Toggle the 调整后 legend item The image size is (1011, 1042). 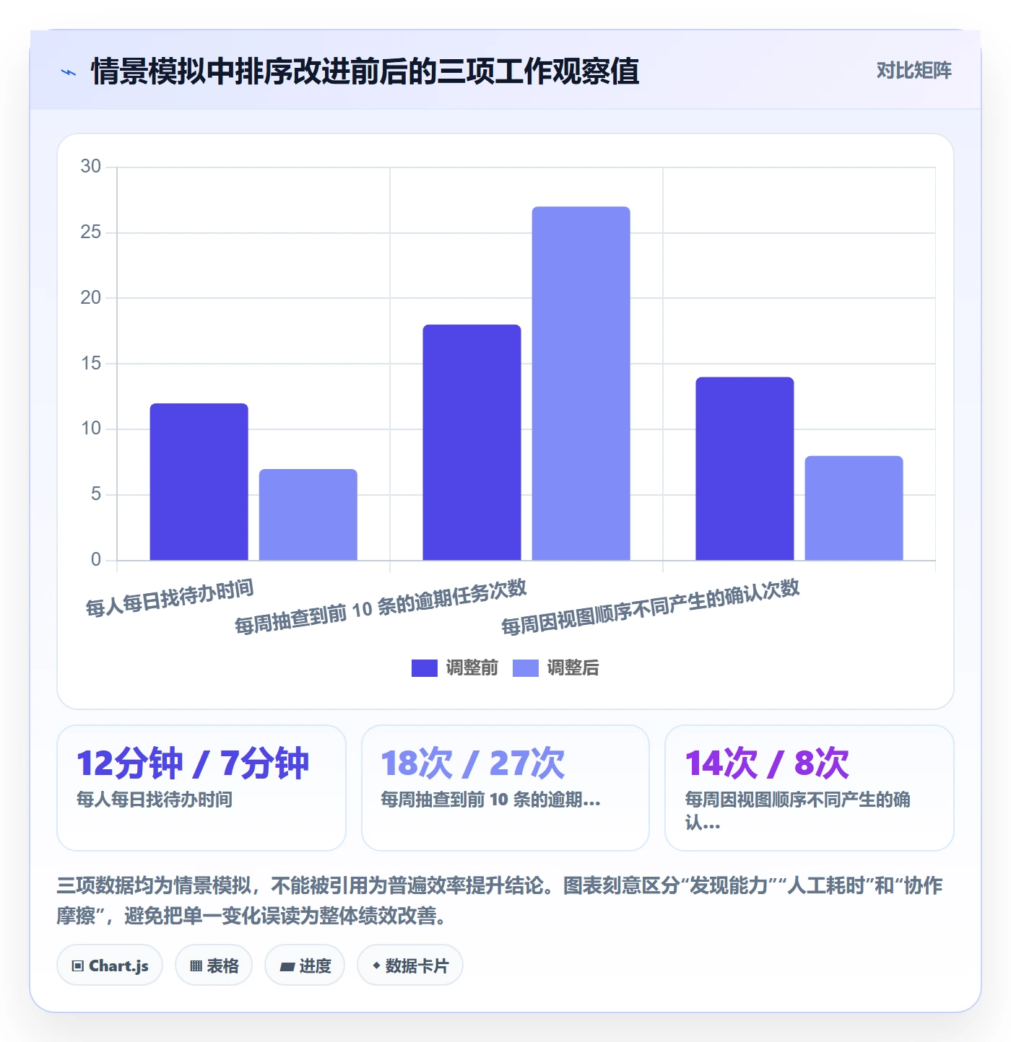556,668
